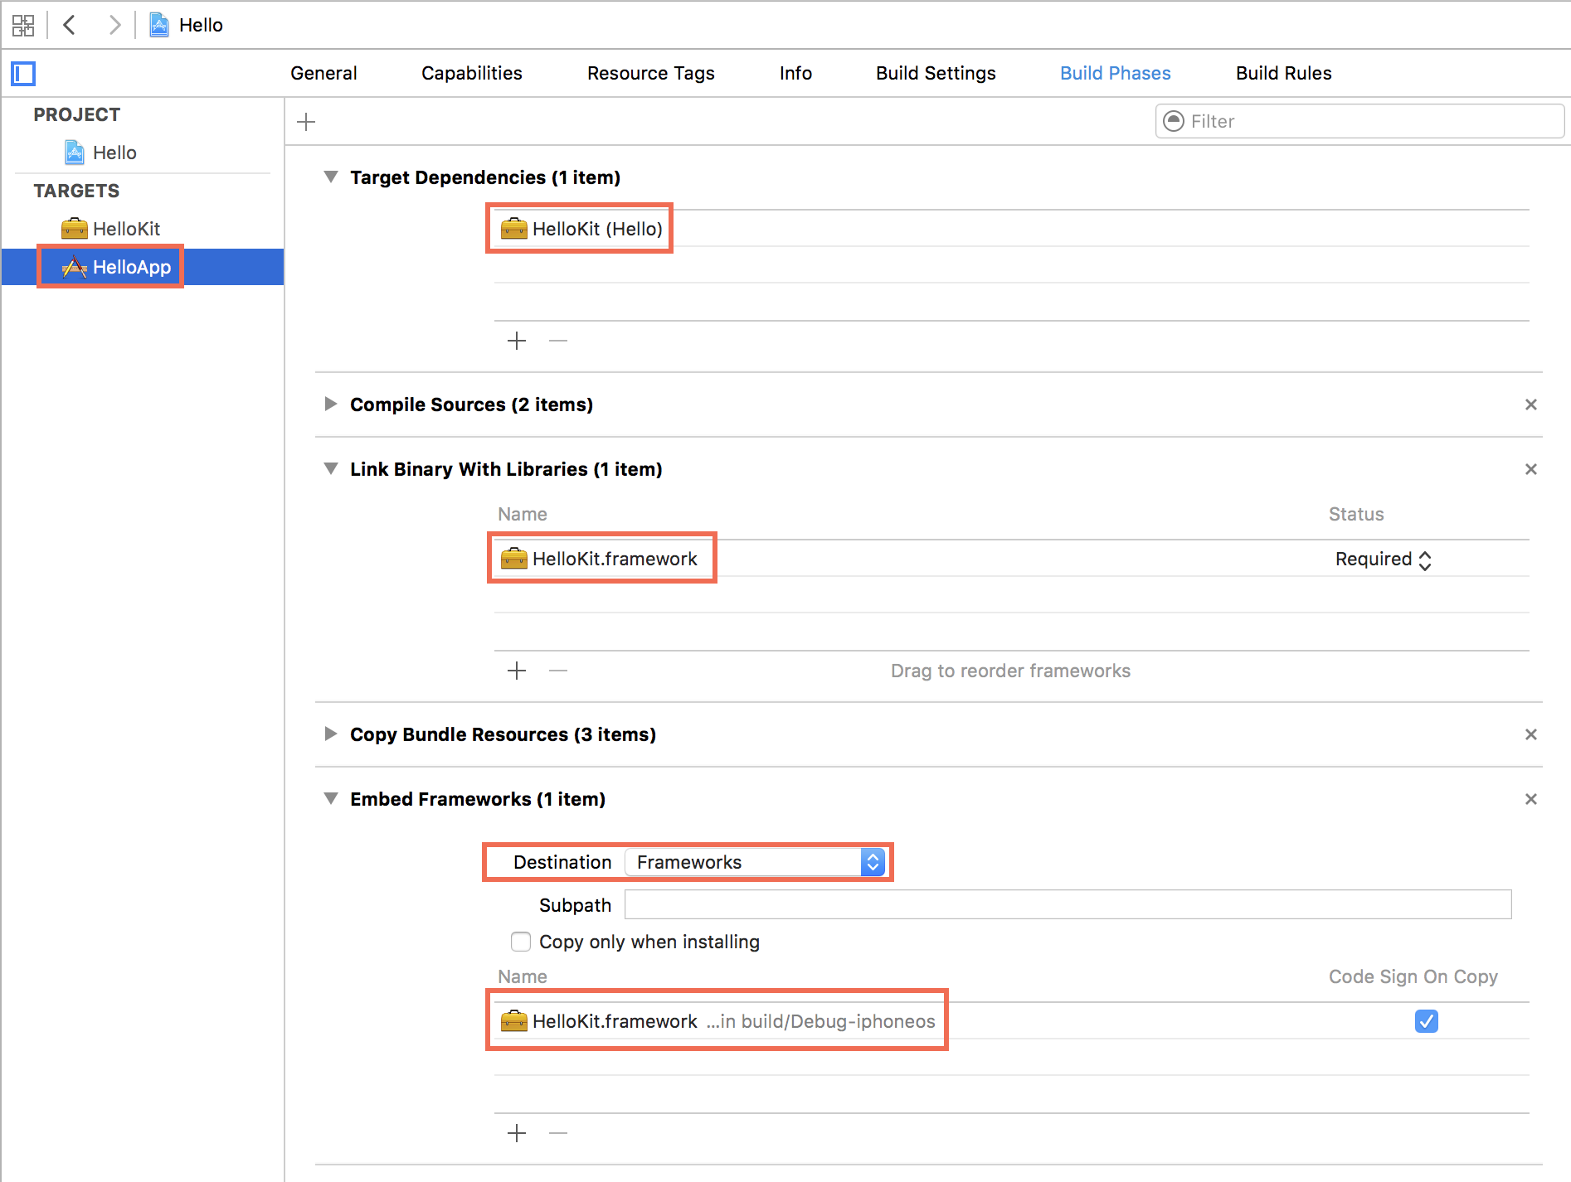
Task: Select the HelloApp target
Action: (x=142, y=267)
